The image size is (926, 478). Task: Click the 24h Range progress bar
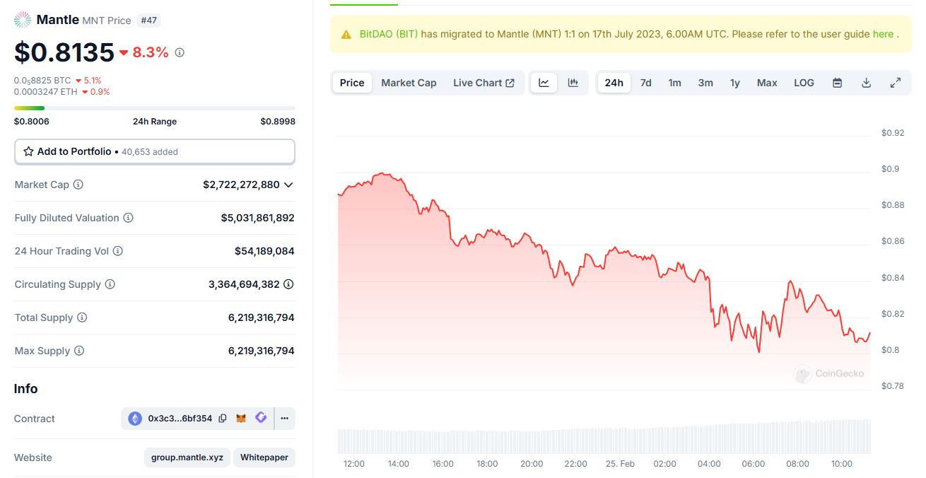pyautogui.click(x=154, y=108)
